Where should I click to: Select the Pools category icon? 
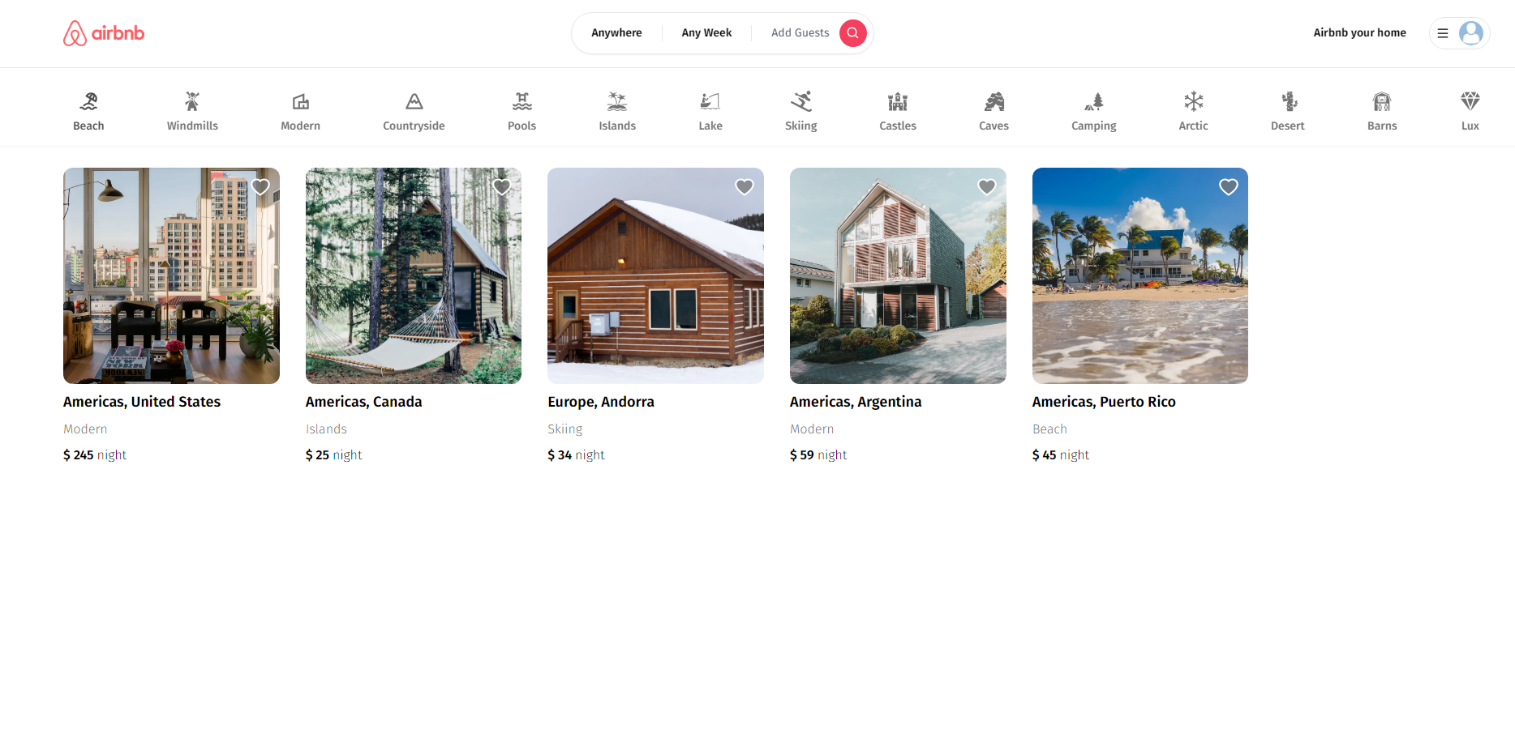[x=522, y=101]
